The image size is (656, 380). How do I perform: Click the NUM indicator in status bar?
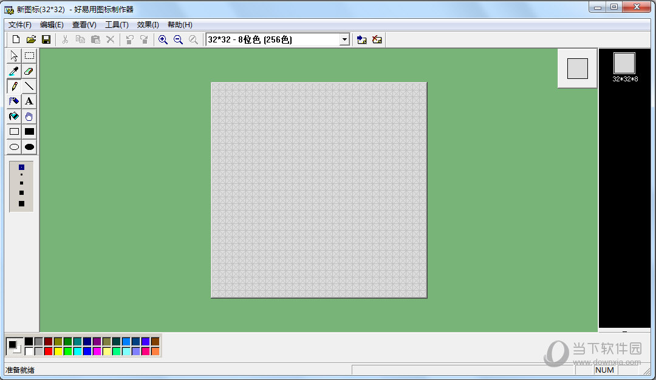(x=604, y=370)
